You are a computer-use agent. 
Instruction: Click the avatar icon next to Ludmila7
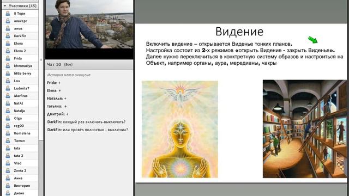[x=8, y=88]
